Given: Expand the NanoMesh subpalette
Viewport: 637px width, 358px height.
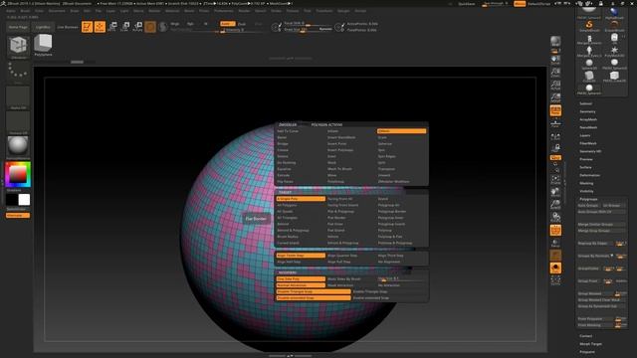Looking at the screenshot, I should click(x=588, y=127).
